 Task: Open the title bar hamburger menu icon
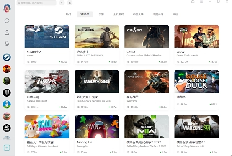201,2
